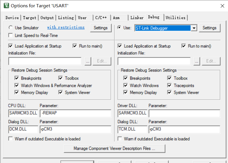Toggle simulator System Viewer checkbox

[61, 92]
